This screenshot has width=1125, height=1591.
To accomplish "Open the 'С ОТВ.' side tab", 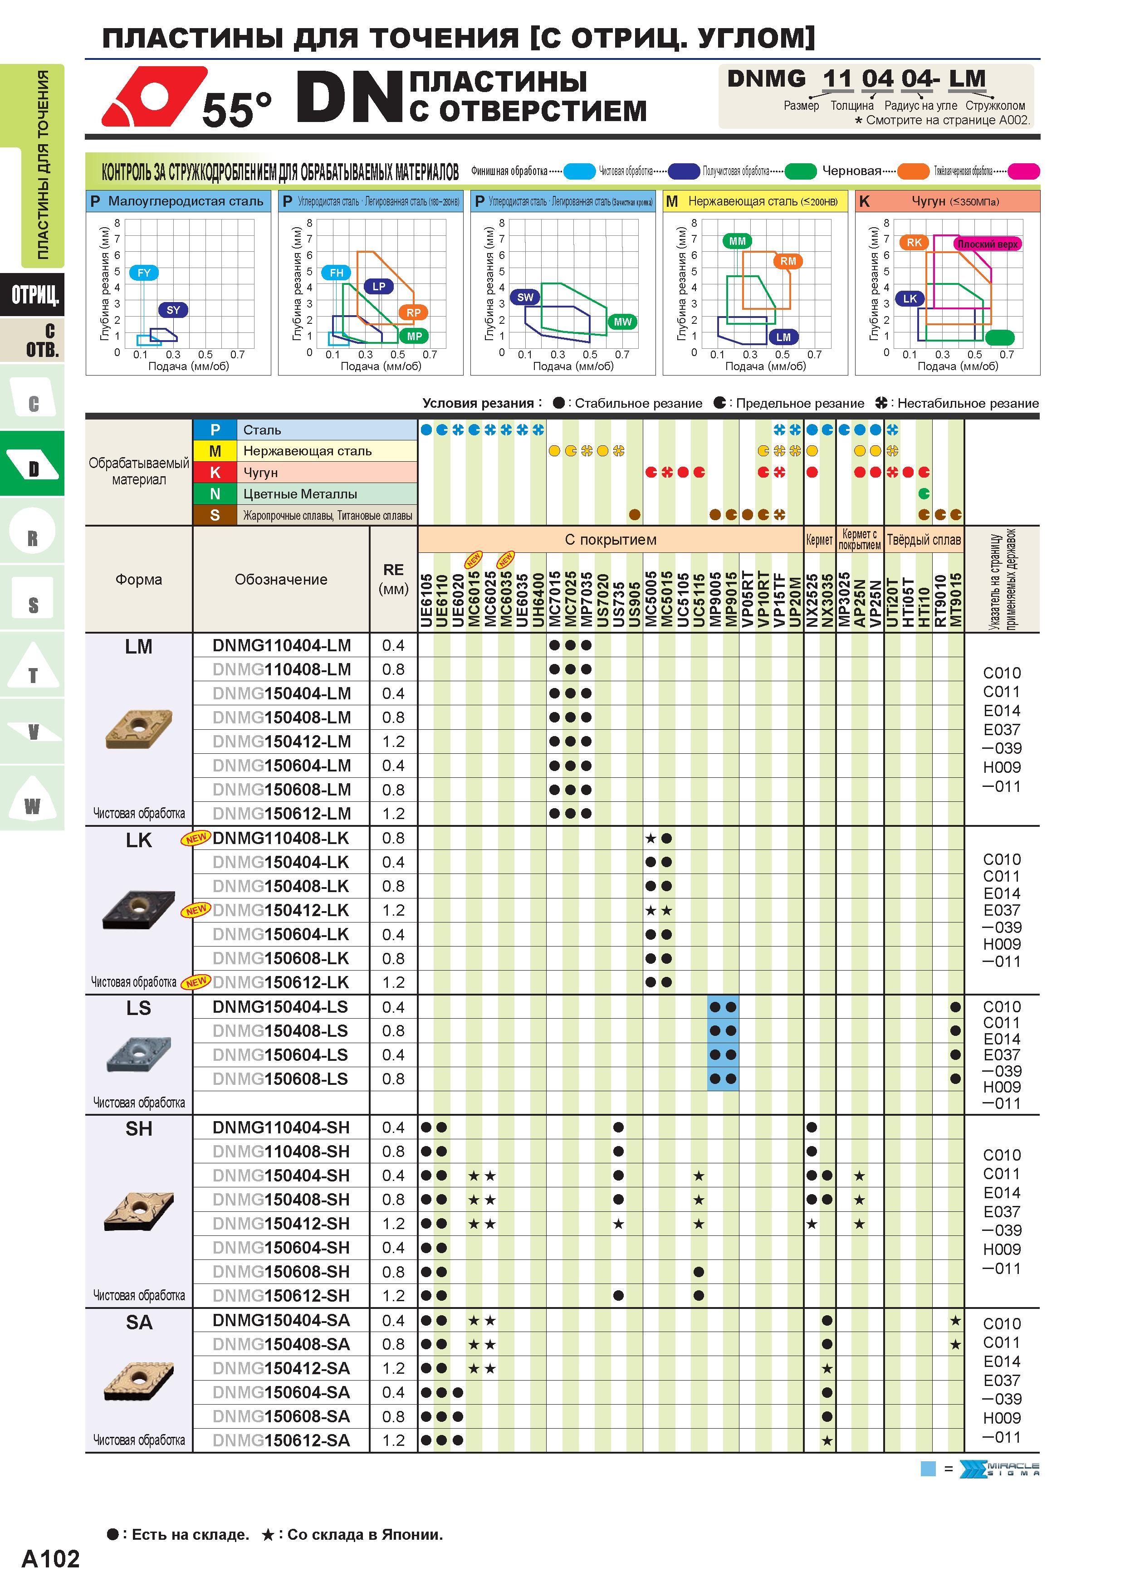I will coord(33,340).
